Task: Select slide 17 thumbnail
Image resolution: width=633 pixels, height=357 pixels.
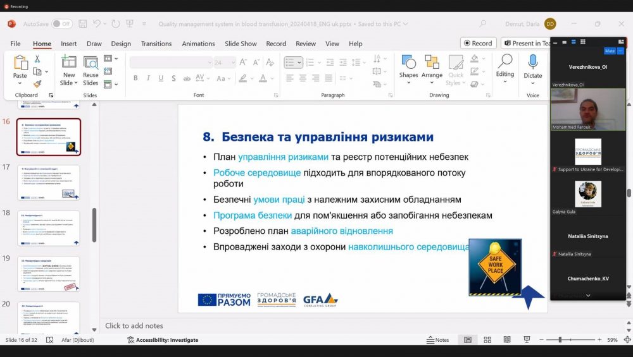Action: (49, 183)
